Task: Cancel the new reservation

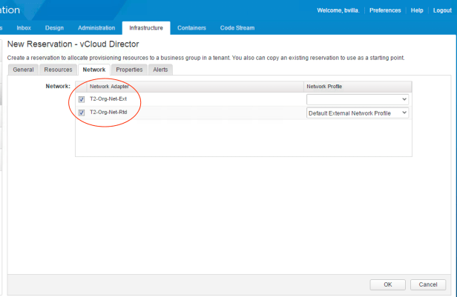Action: tap(427, 284)
